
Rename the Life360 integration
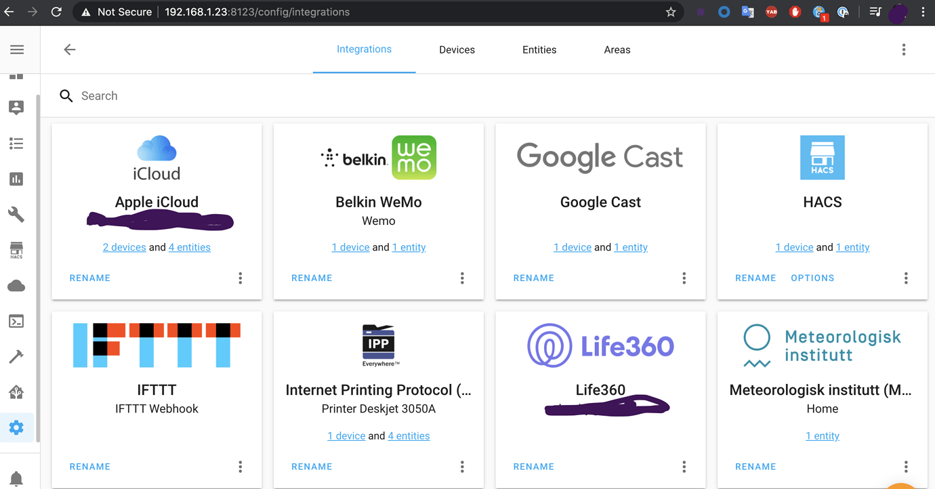(x=534, y=467)
